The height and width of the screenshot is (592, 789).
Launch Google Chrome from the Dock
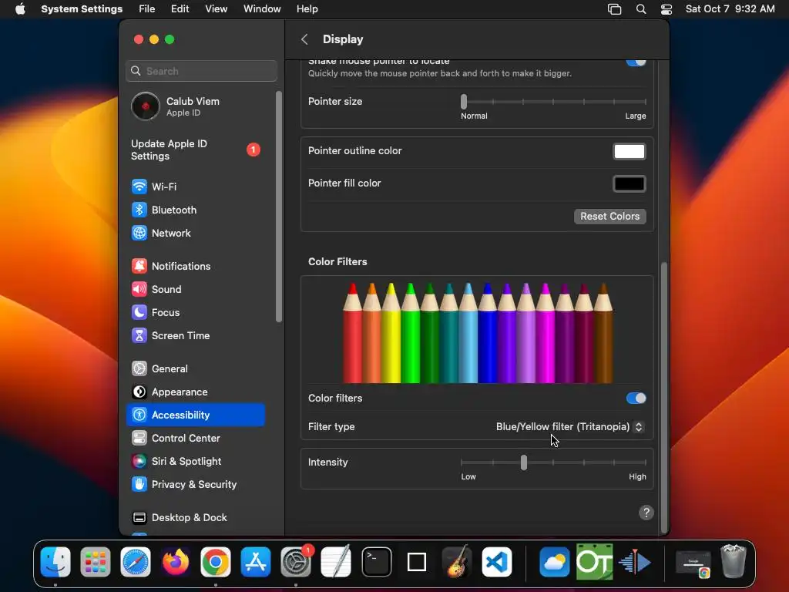tap(216, 562)
